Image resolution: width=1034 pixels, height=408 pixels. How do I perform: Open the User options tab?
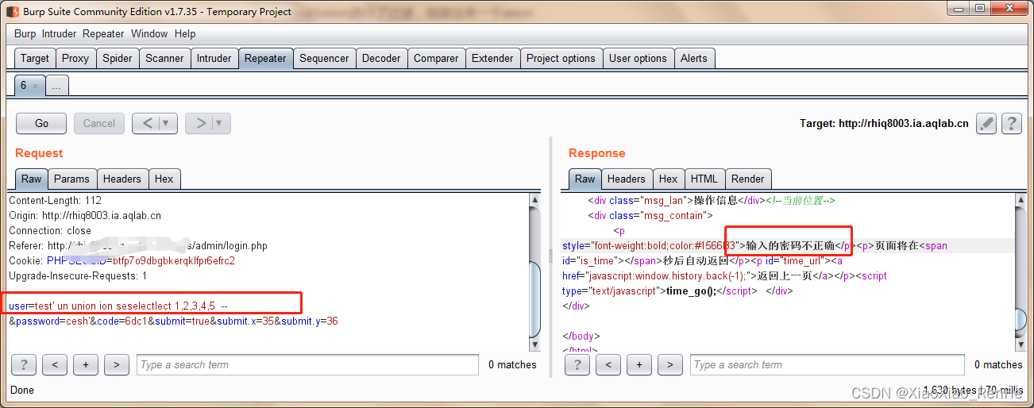[638, 58]
